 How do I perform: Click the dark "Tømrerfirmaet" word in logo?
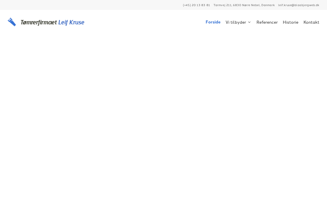39,22
